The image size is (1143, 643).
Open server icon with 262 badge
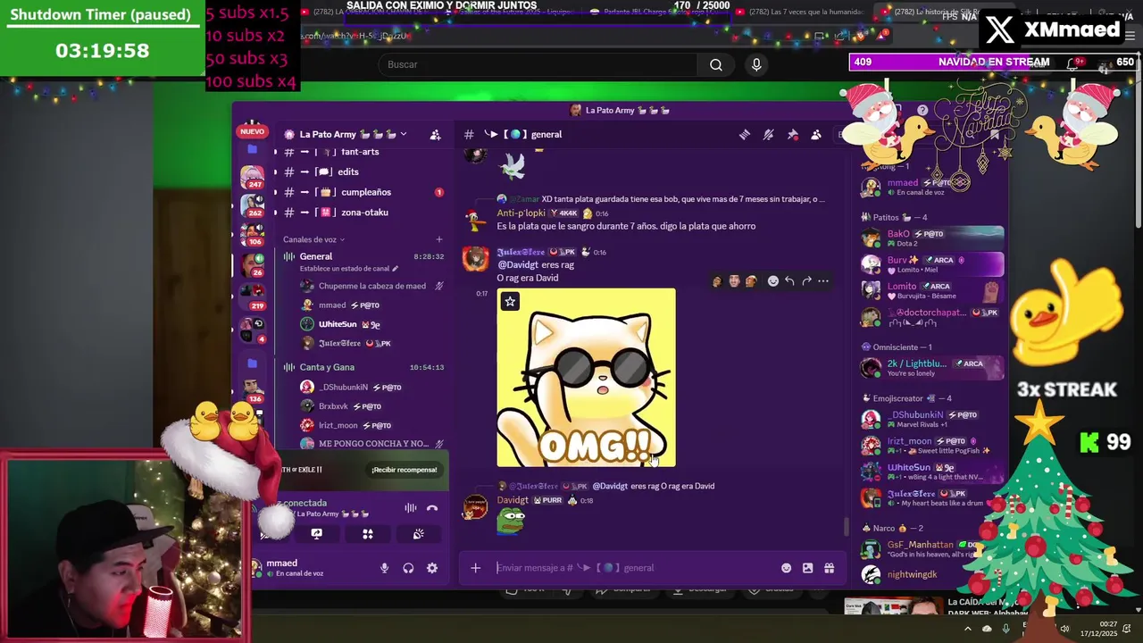click(x=253, y=205)
